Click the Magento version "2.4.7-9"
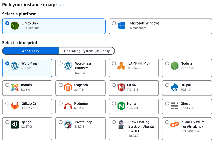The image size is (214, 143). 79,90
